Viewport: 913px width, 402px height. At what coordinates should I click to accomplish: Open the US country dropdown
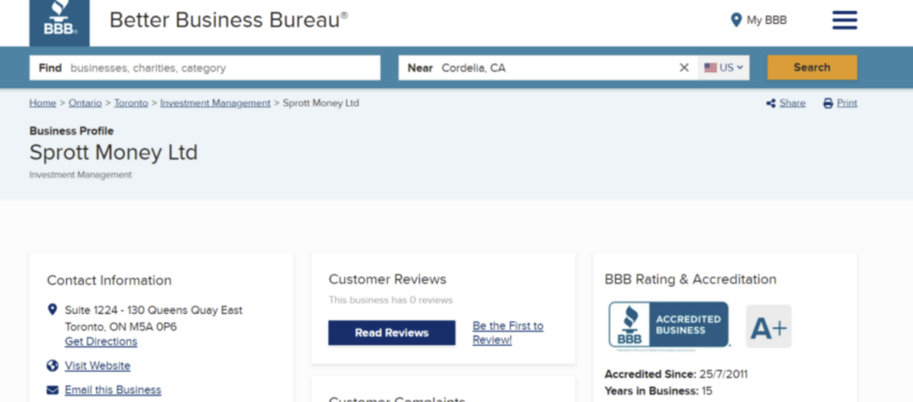click(x=724, y=68)
